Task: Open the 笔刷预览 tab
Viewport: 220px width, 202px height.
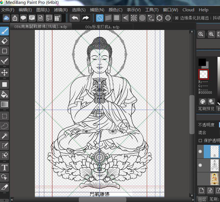Action: [x=206, y=109]
